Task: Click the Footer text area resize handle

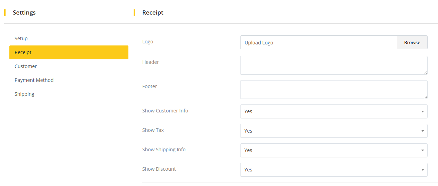Action: pos(426,97)
